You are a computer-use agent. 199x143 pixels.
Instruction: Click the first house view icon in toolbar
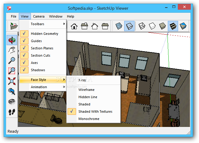[x=74, y=26]
